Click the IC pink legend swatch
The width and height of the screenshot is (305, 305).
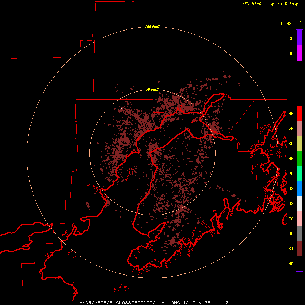pyautogui.click(x=299, y=219)
